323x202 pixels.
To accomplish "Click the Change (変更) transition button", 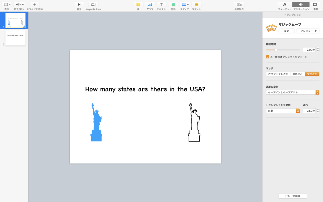I will [286, 31].
